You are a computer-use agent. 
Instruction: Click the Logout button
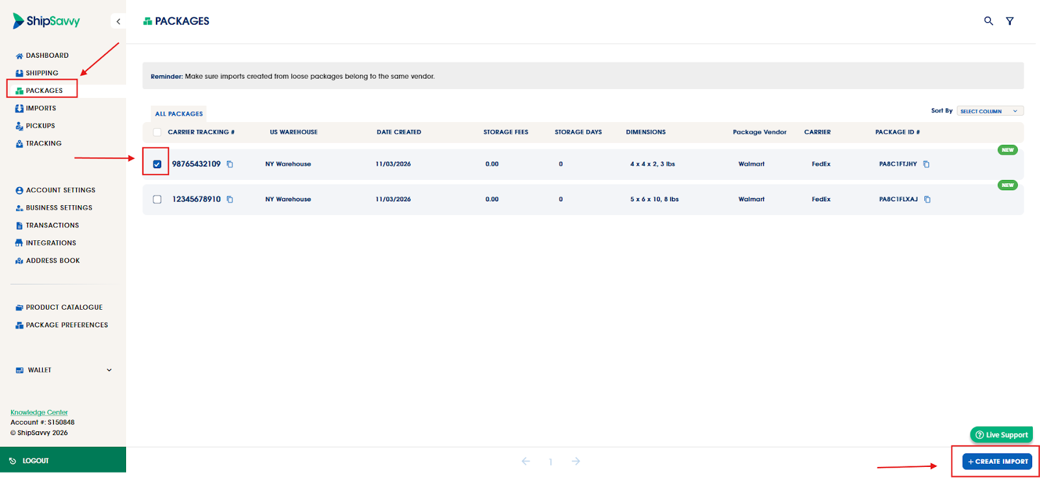pos(63,460)
